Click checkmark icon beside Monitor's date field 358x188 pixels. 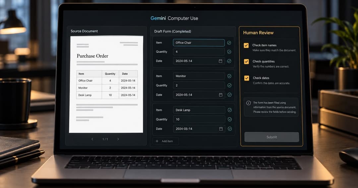[x=229, y=94]
